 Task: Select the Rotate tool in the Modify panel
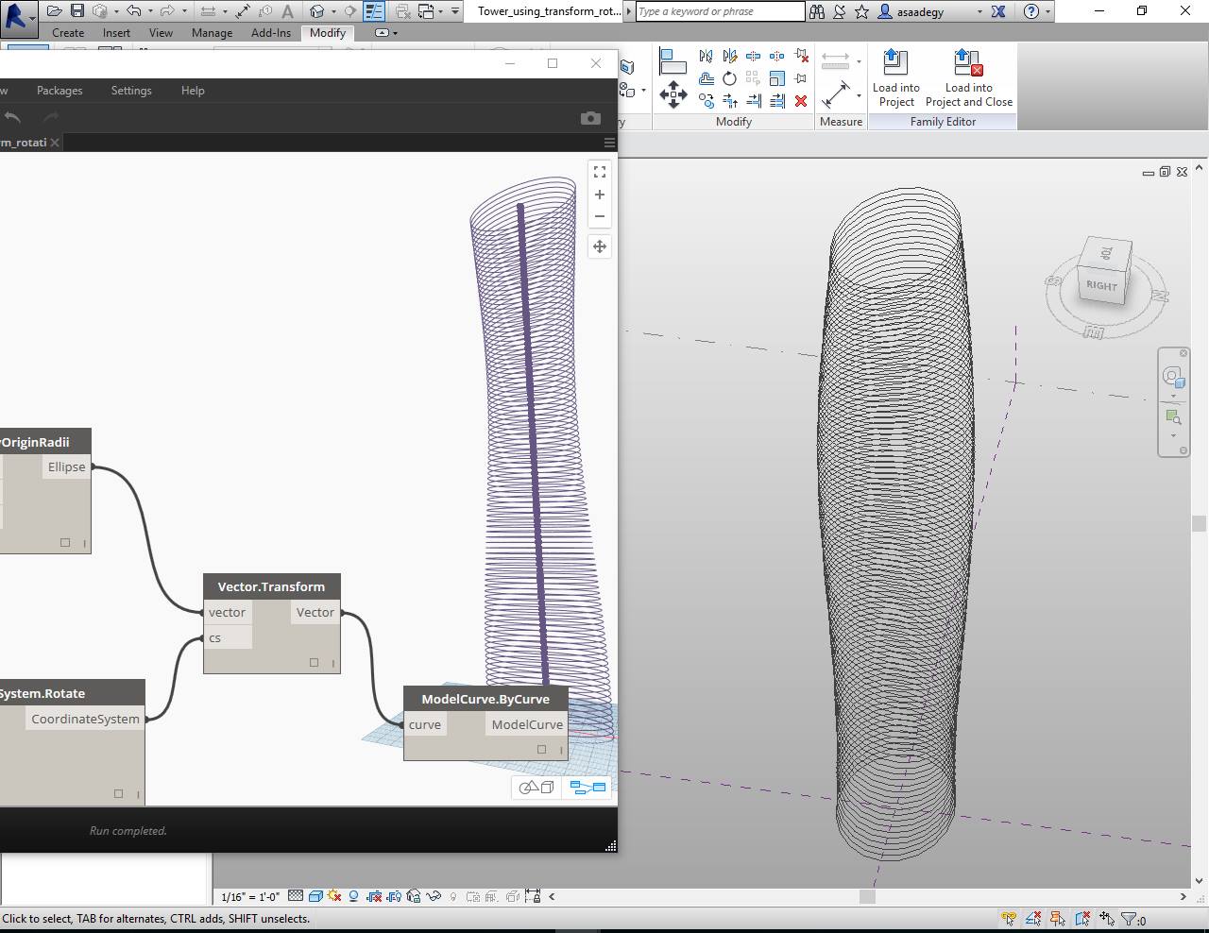[x=730, y=78]
